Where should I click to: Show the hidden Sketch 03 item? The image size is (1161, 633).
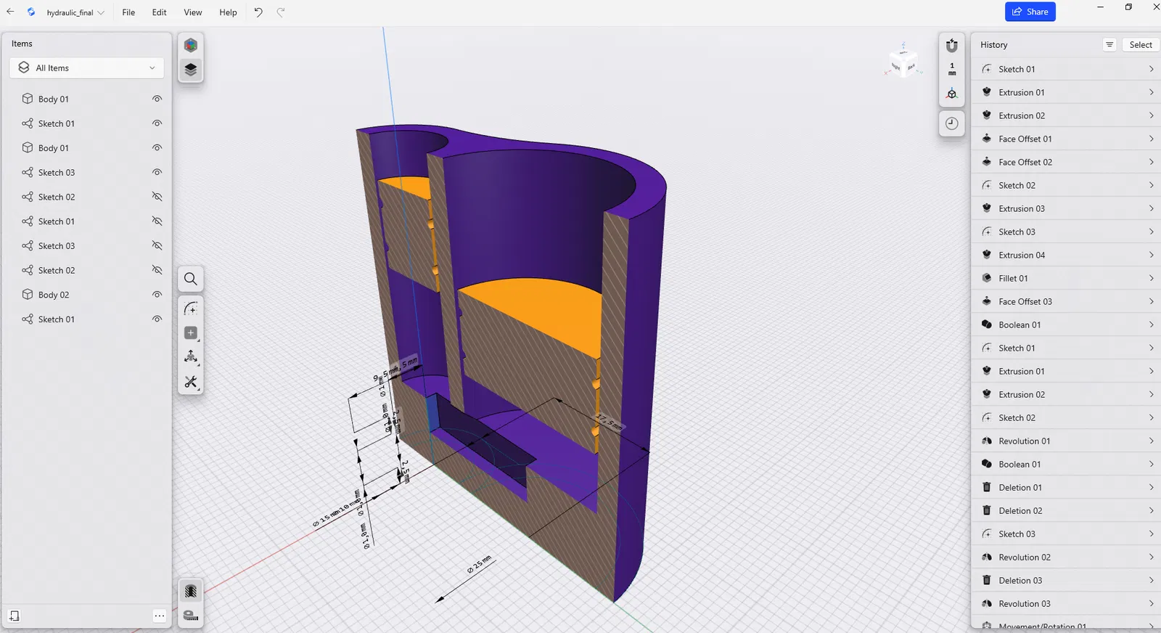[x=157, y=245]
